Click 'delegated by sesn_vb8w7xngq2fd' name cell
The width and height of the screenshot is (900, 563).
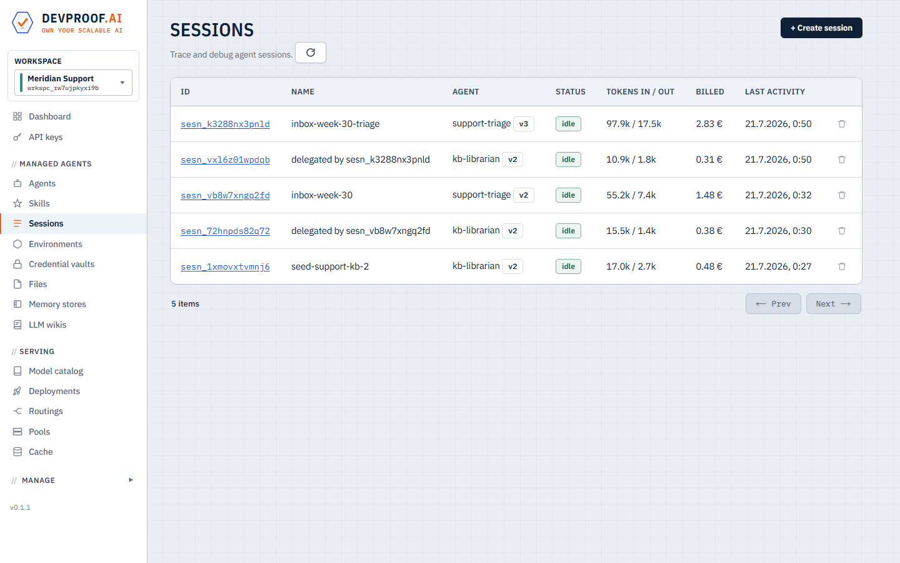[x=361, y=231]
